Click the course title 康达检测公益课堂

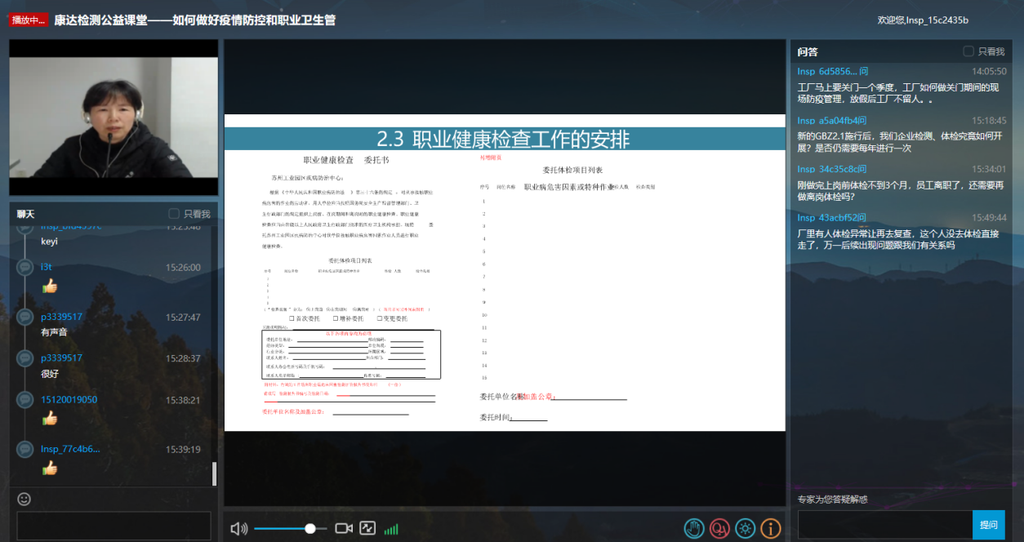(x=195, y=20)
